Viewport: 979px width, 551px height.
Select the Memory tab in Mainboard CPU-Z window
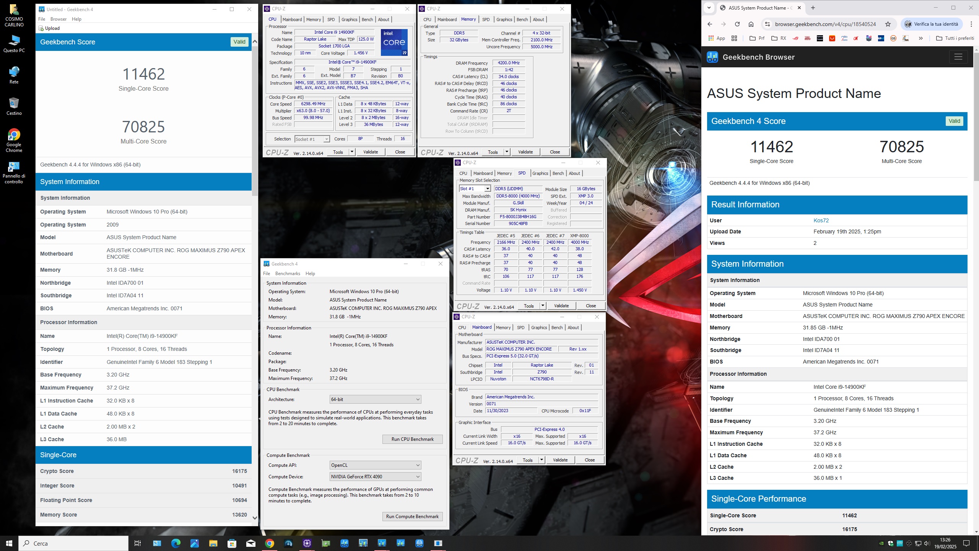coord(503,328)
